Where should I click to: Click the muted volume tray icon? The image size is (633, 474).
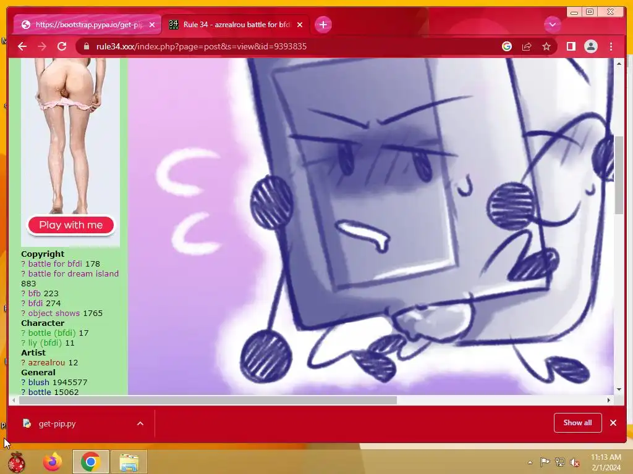click(x=575, y=462)
